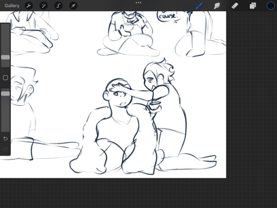Return to the Gallery

pyautogui.click(x=12, y=6)
